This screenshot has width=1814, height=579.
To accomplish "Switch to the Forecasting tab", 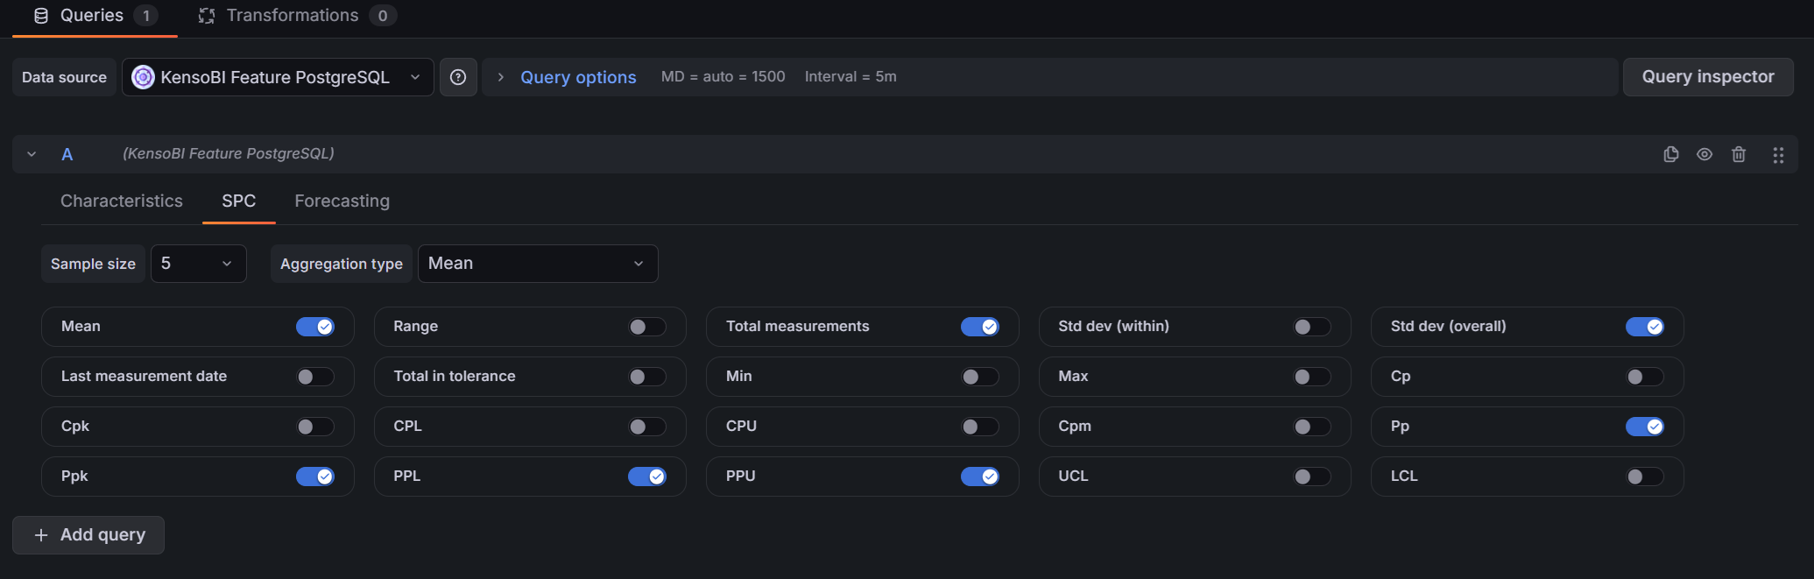I will pyautogui.click(x=342, y=201).
